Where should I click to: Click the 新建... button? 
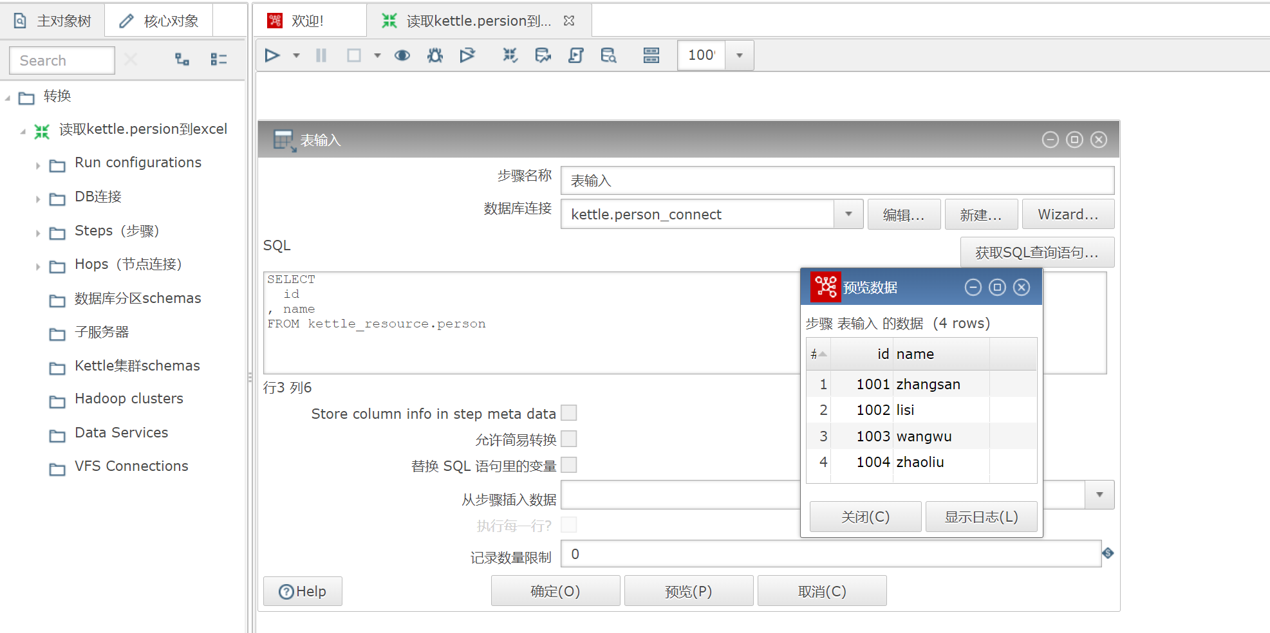click(981, 214)
